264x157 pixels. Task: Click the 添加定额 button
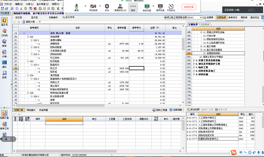[193, 109]
